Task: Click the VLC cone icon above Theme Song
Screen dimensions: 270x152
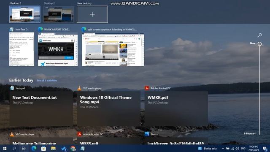Action: [79, 88]
